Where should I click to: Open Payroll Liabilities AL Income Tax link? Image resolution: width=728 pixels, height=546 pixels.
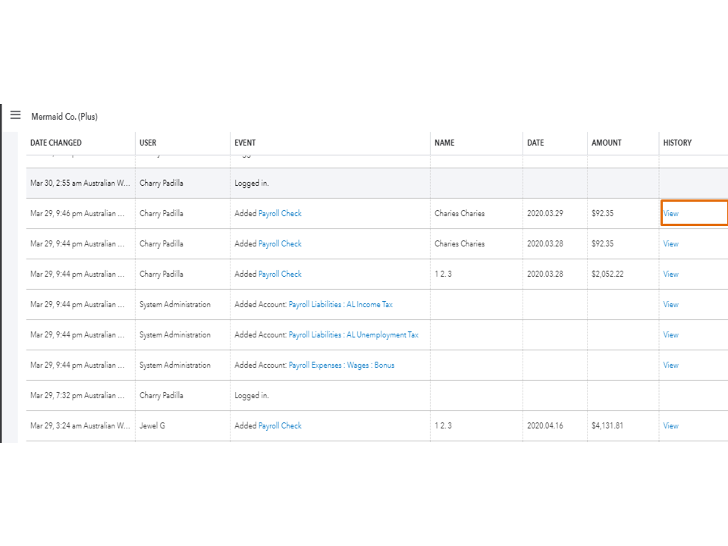[340, 305]
